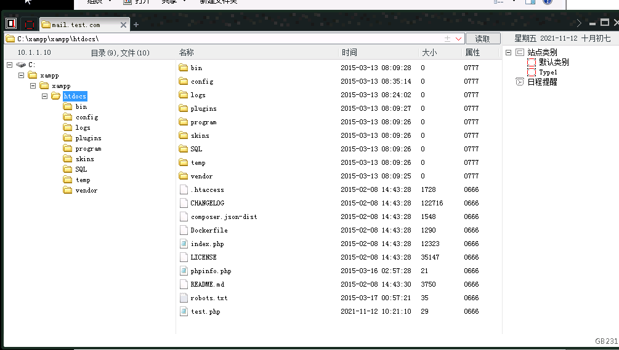Select the SQL folder in the tree
This screenshot has height=350, width=619.
click(81, 169)
